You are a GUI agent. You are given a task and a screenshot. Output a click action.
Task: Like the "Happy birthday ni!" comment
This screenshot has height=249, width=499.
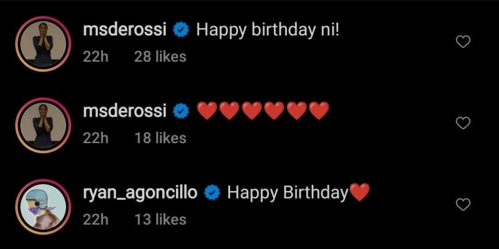click(463, 42)
